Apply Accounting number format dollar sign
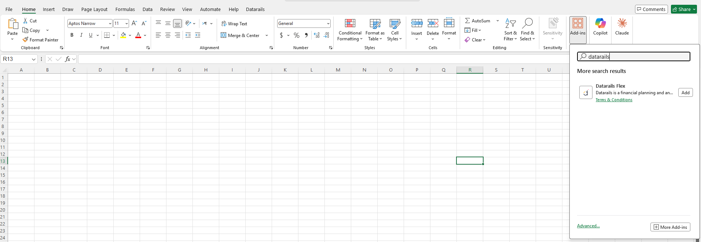 tap(281, 35)
